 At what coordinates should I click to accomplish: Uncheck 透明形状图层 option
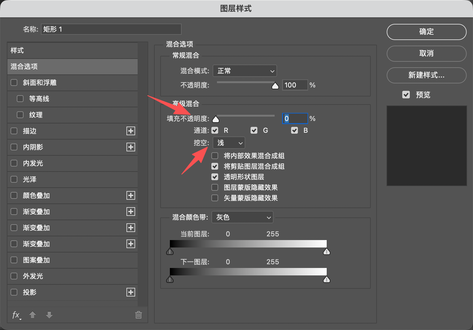pos(215,177)
